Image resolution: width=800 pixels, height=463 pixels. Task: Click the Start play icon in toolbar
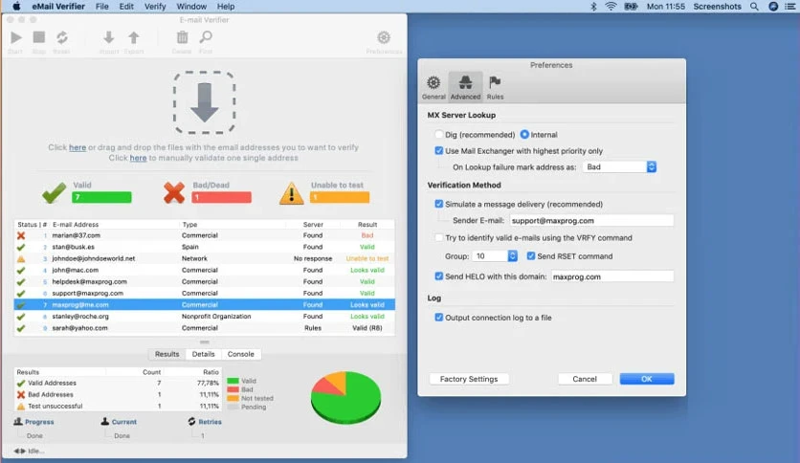click(16, 37)
